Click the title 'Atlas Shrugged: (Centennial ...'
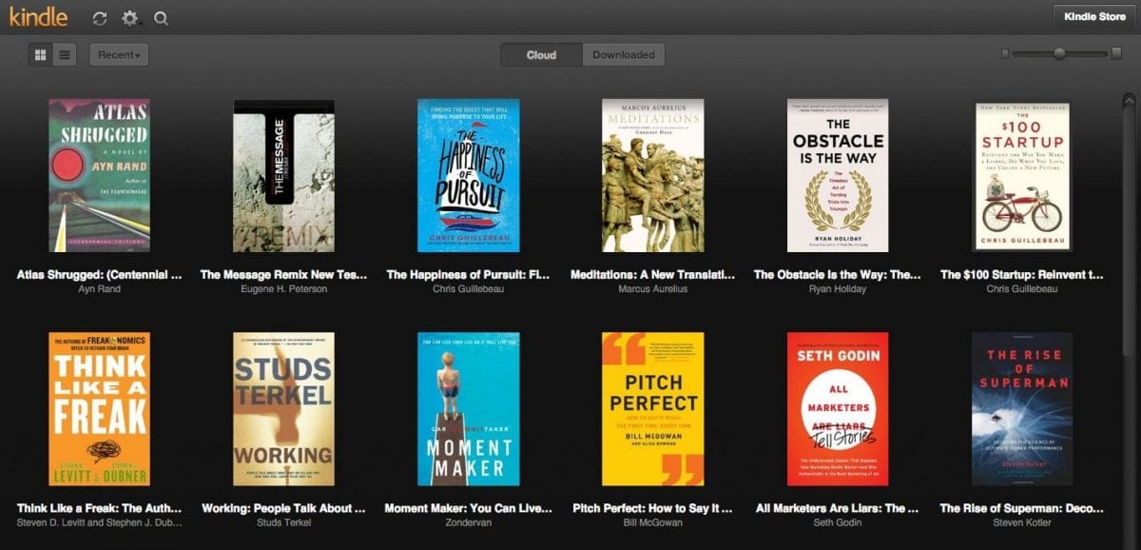 click(x=99, y=274)
